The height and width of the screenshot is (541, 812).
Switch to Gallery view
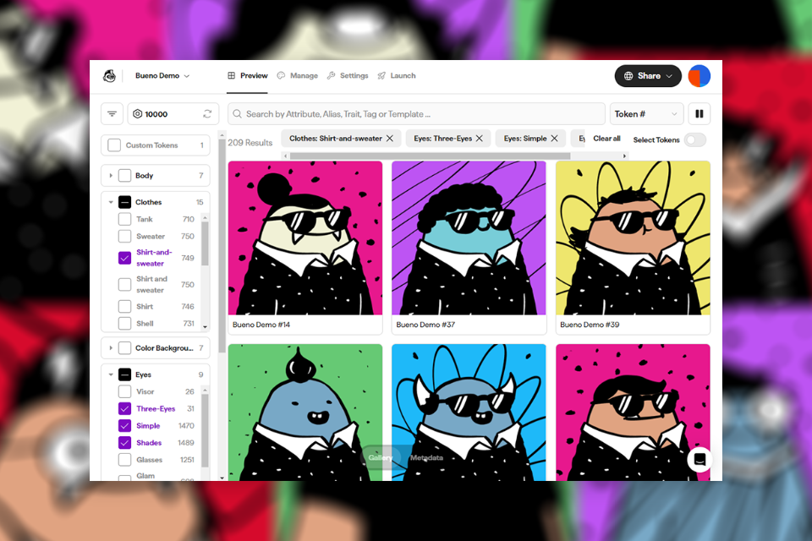pos(381,457)
